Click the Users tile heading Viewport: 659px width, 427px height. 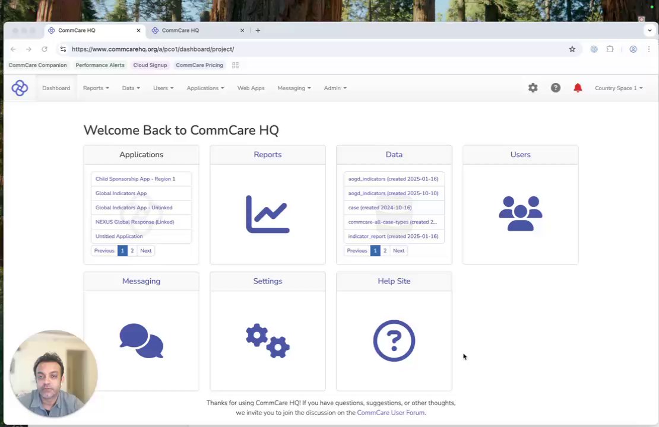coord(520,155)
